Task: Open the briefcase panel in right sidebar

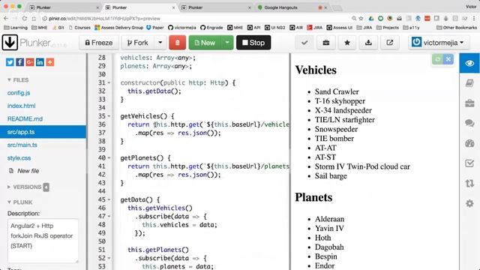Action: click(469, 103)
